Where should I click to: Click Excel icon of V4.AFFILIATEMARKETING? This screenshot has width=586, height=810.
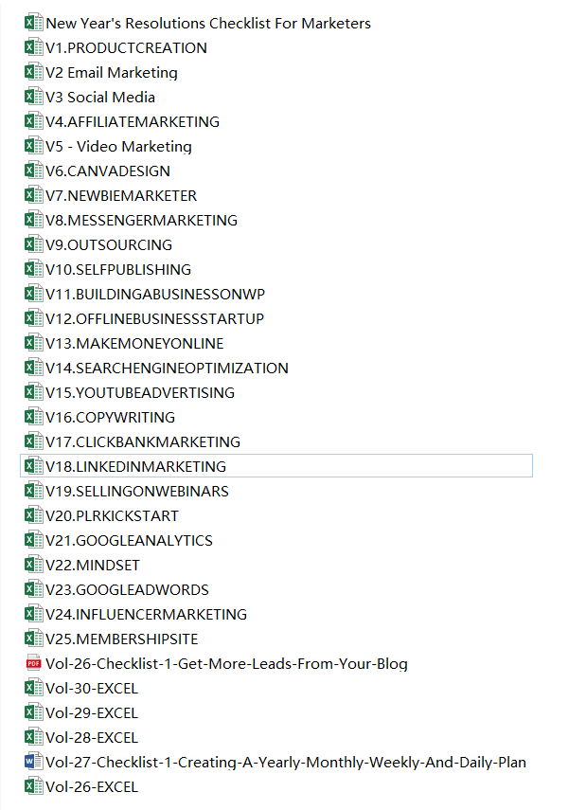pyautogui.click(x=33, y=121)
